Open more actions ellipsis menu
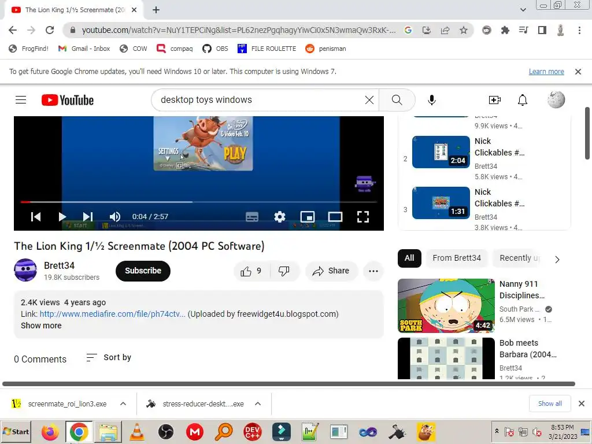This screenshot has height=444, width=592. [x=373, y=271]
